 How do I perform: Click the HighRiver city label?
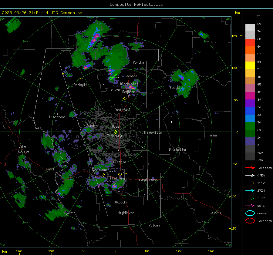[x=126, y=213]
